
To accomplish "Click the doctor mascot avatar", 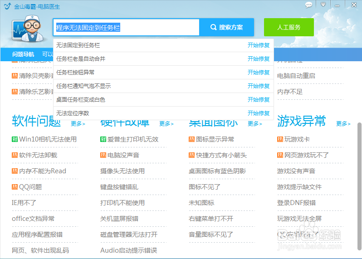I will (x=28, y=29).
